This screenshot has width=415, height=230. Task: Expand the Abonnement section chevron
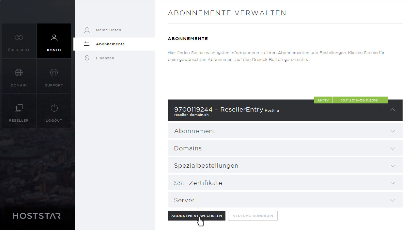click(393, 131)
